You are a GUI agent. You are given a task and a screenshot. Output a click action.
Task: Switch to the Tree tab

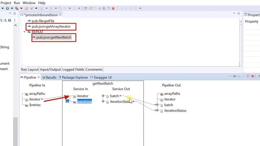click(24, 69)
